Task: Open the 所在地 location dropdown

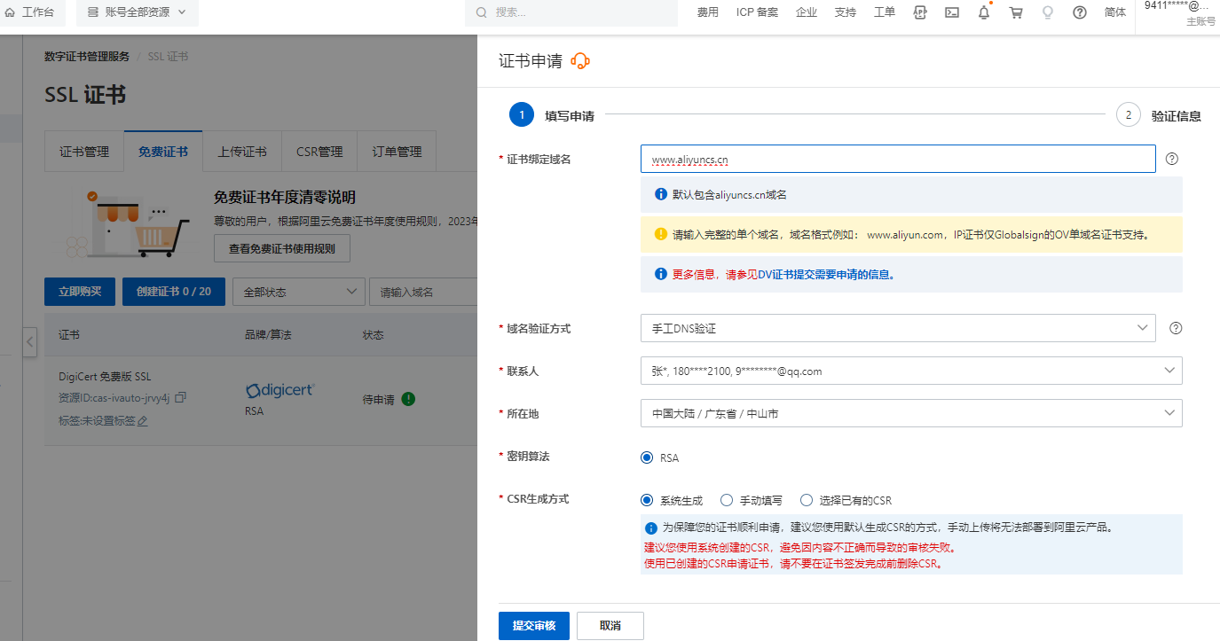Action: coord(911,413)
